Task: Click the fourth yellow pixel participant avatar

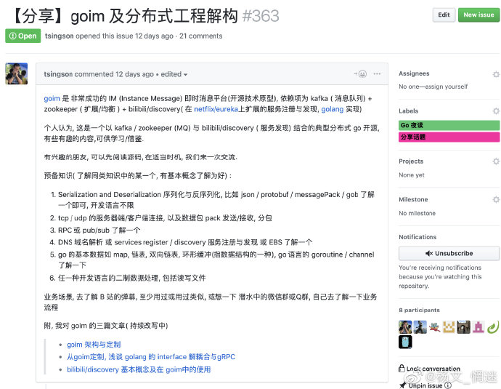Action: (x=449, y=327)
